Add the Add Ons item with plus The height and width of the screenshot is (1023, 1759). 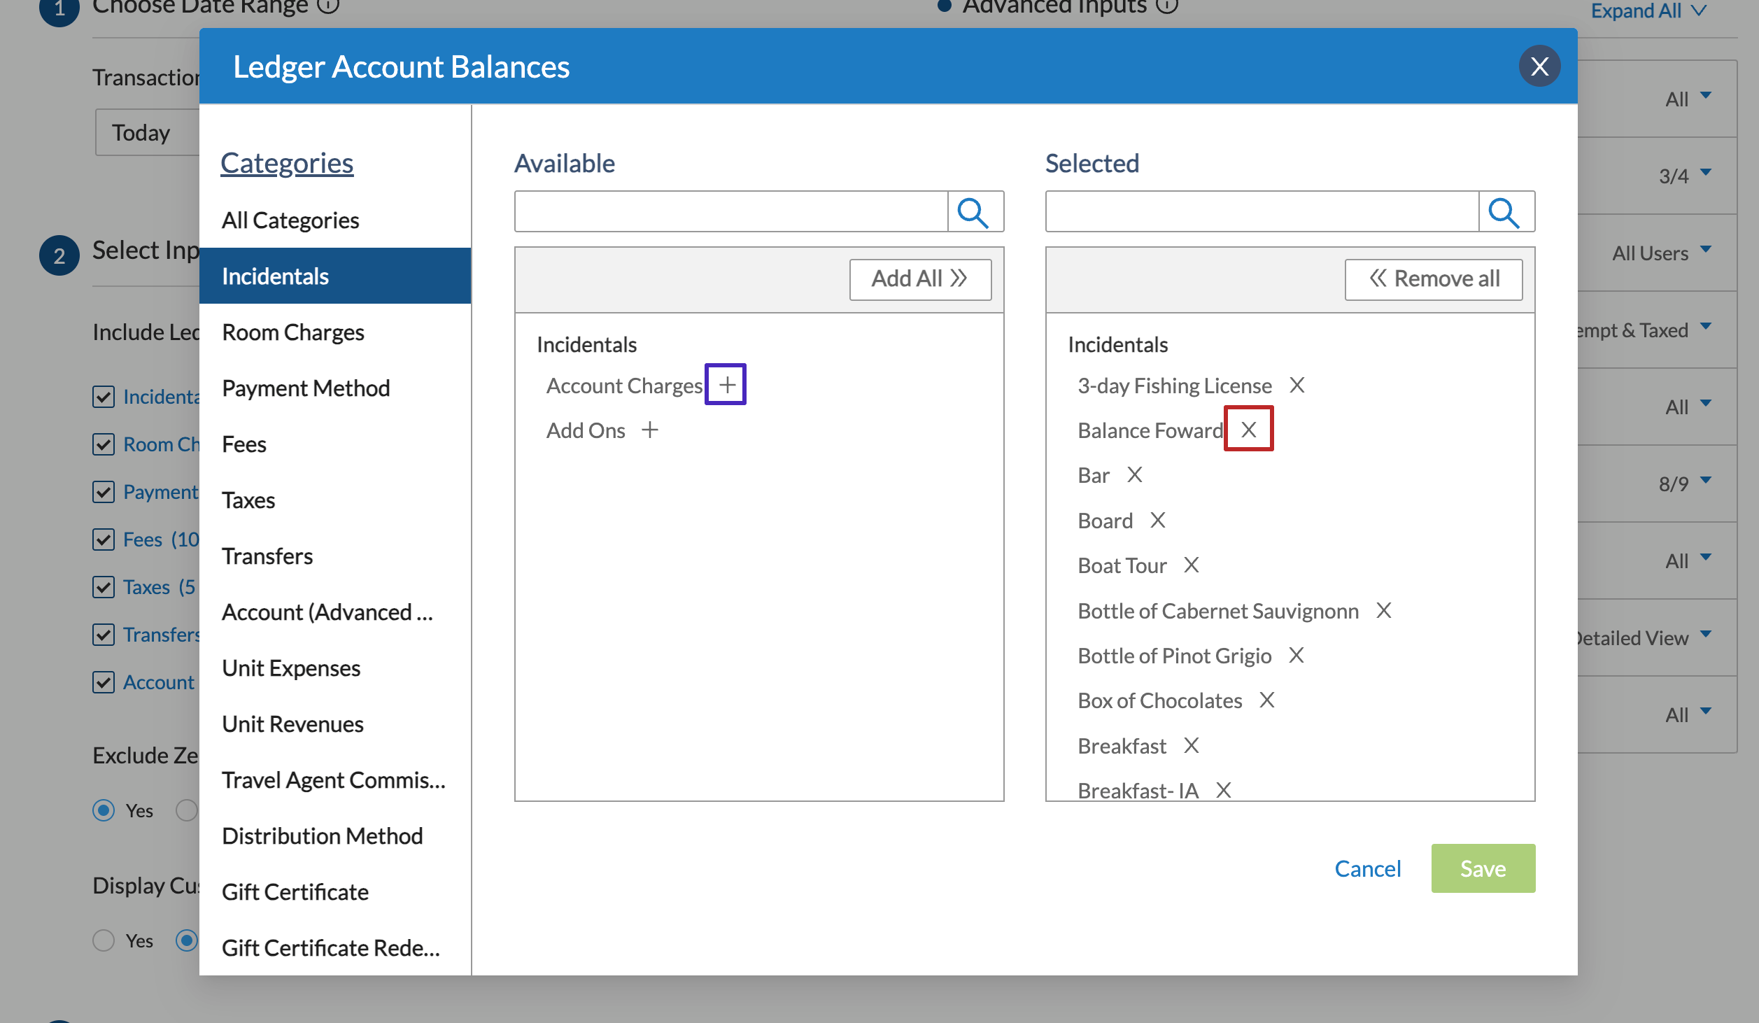pyautogui.click(x=650, y=430)
